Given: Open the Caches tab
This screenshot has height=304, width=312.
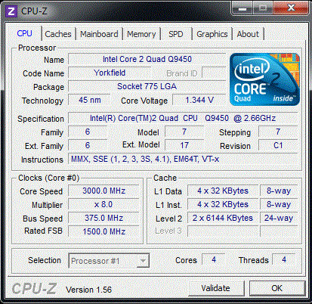Looking at the screenshot, I should [x=58, y=34].
